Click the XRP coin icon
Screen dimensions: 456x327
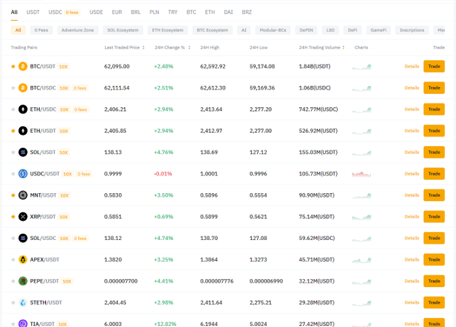coord(23,217)
